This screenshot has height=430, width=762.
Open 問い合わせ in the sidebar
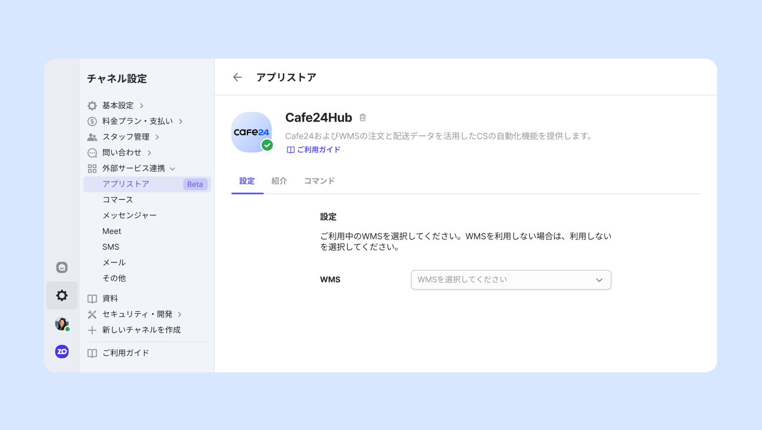tap(122, 152)
